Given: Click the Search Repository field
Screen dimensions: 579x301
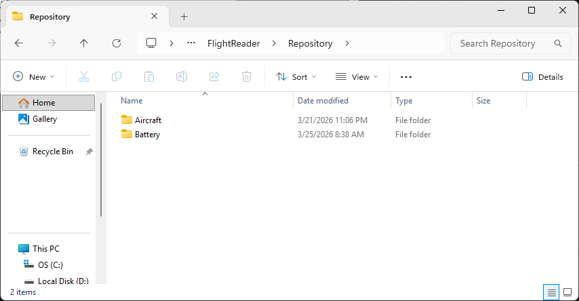Looking at the screenshot, I should tap(505, 43).
